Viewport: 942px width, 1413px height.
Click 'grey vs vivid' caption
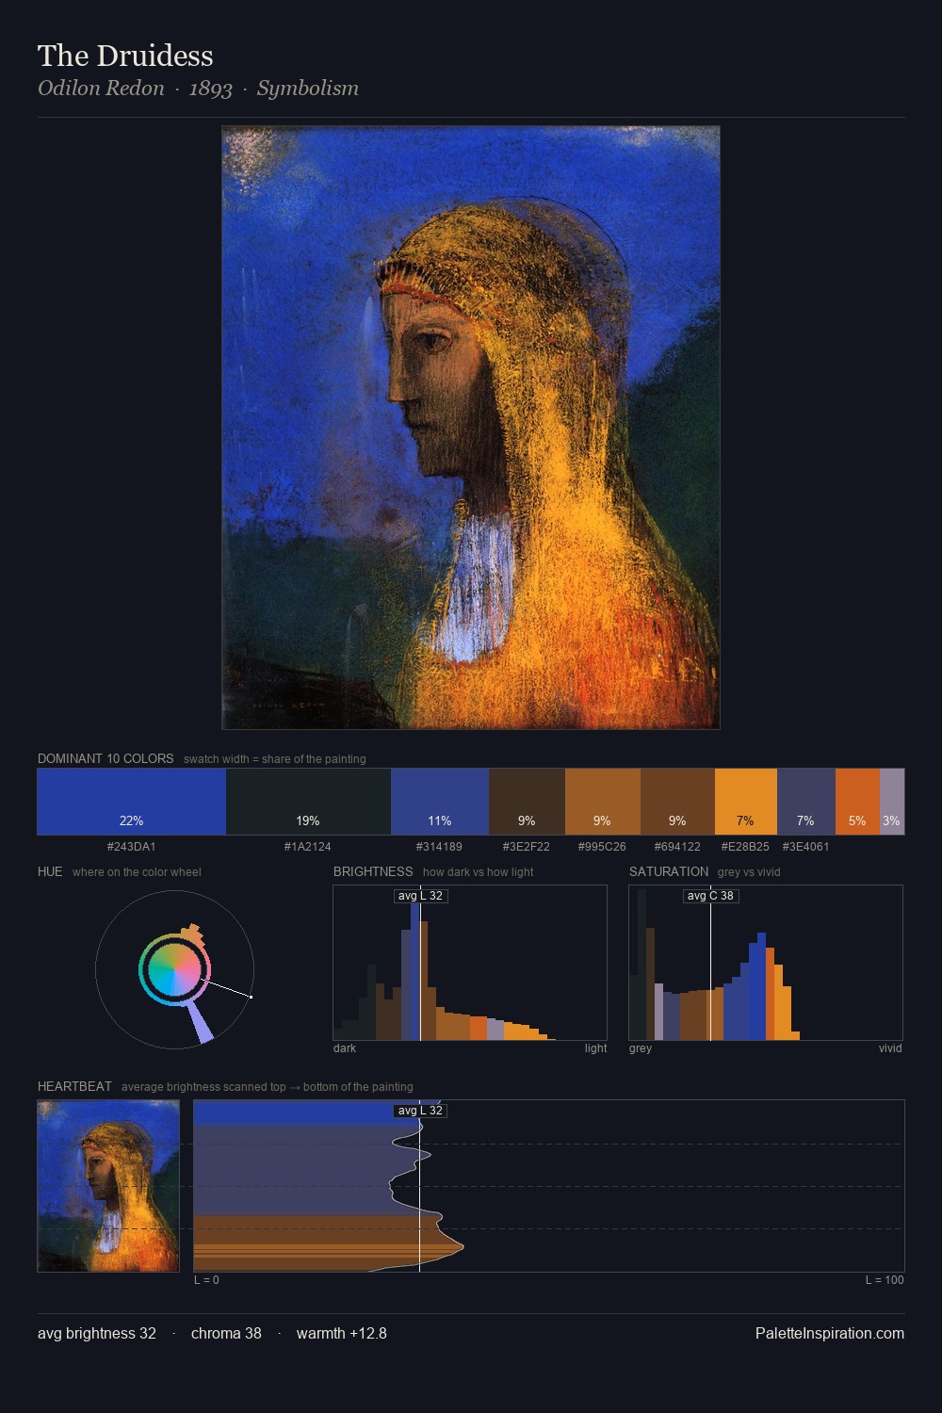click(x=749, y=872)
